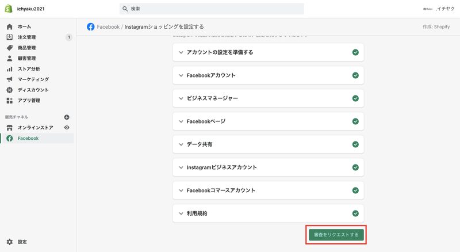460x252 pixels.
Task: View online store via eye icon
Action: tap(67, 128)
